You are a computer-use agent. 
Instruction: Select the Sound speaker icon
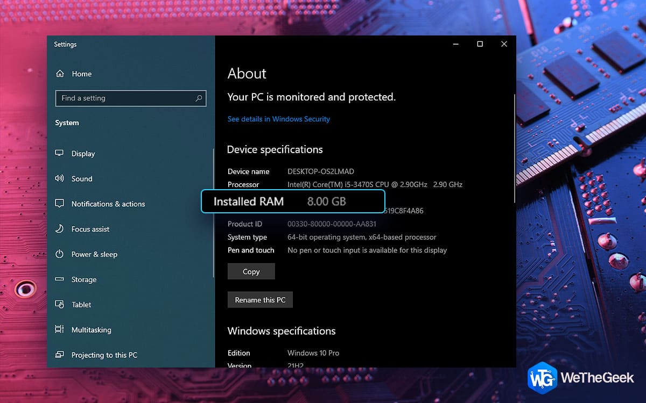click(60, 179)
